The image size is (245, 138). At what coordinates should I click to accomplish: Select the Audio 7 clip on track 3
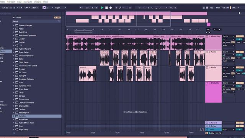[88, 74]
